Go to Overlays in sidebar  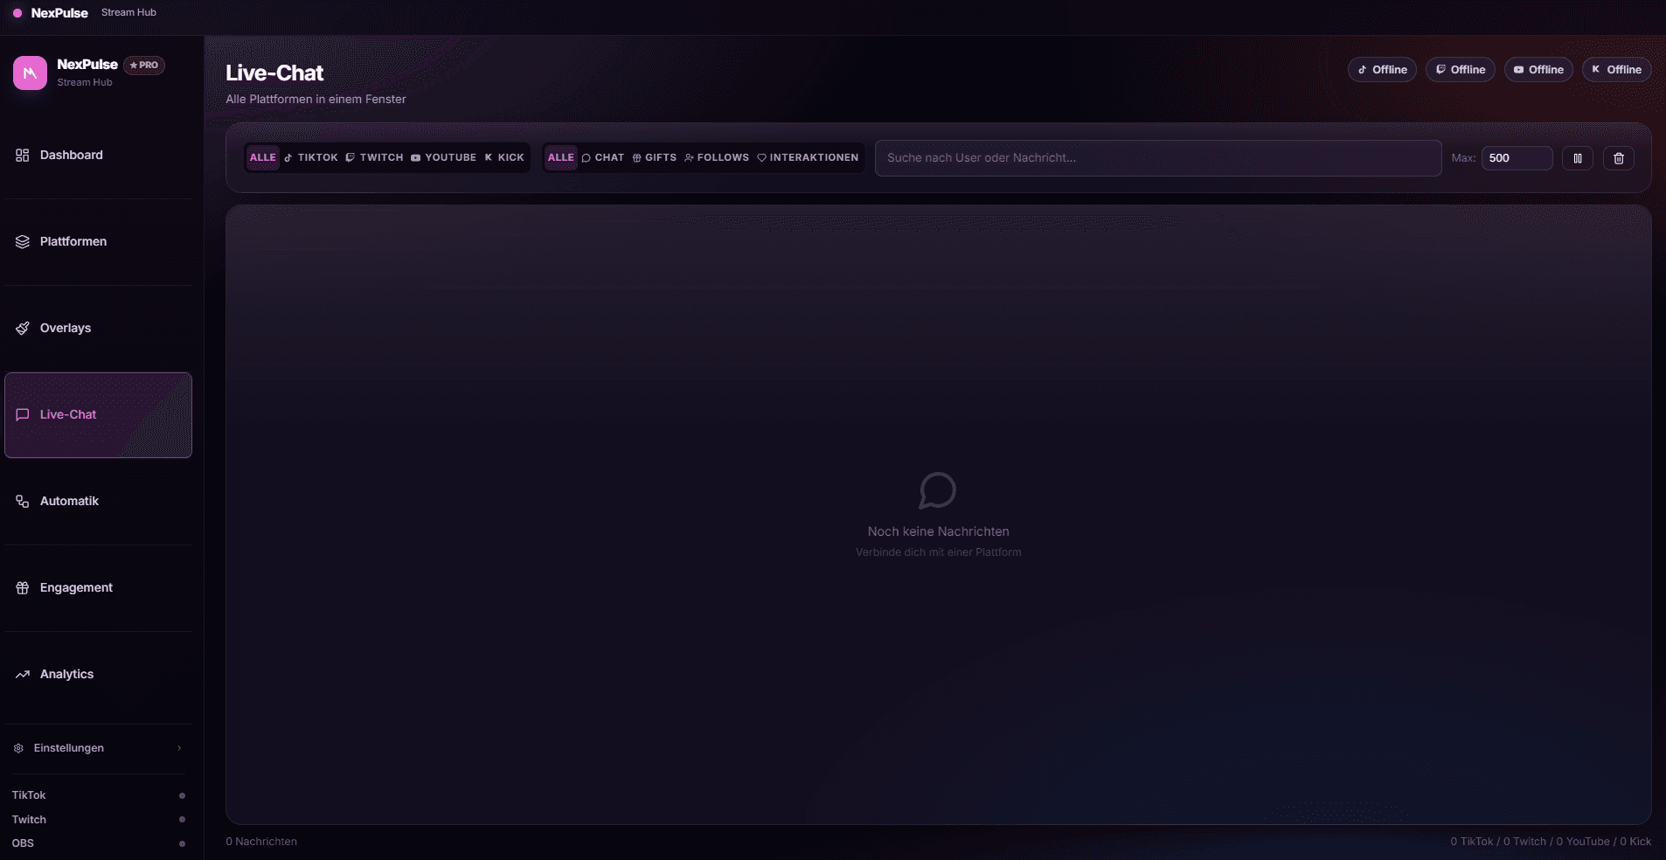click(x=98, y=329)
